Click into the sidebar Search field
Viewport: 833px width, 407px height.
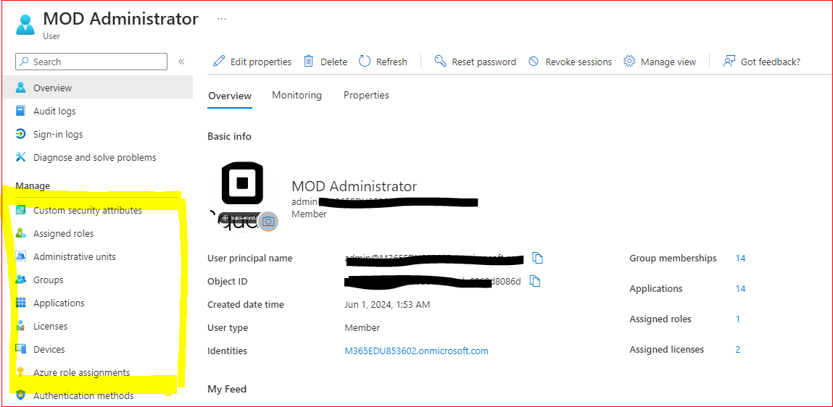point(91,62)
